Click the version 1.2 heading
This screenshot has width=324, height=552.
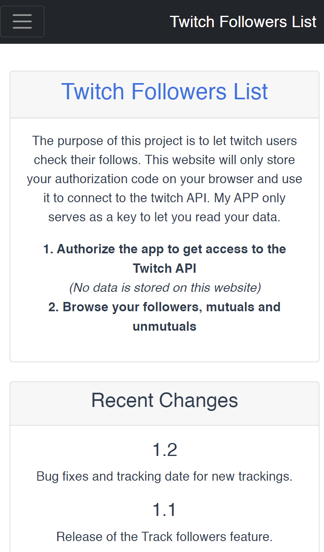(165, 450)
